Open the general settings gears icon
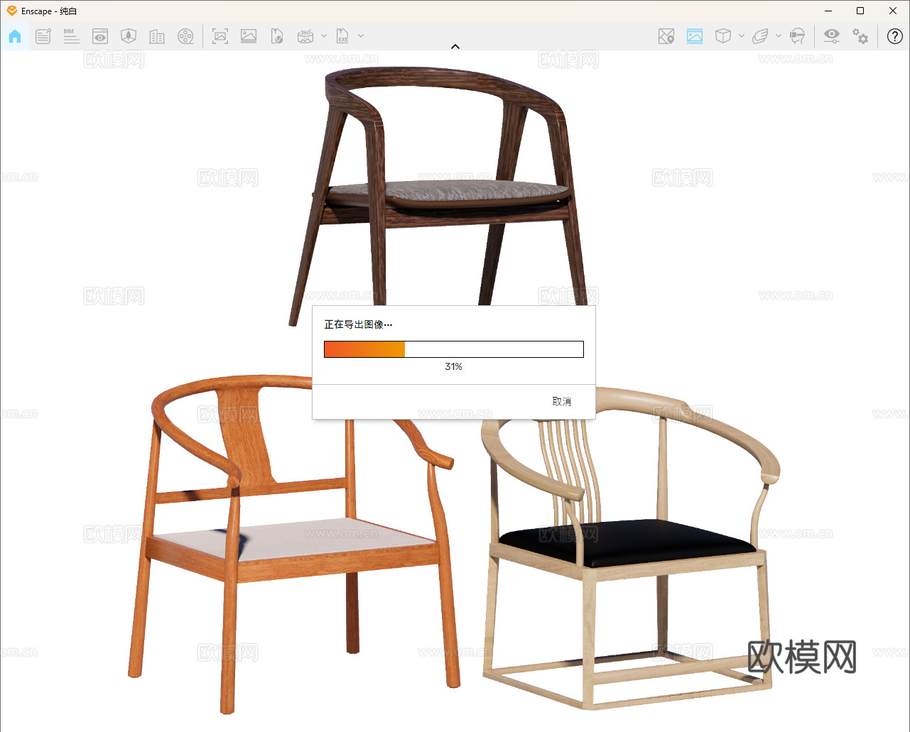 pos(860,36)
